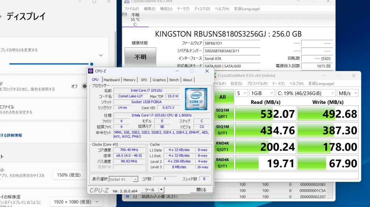Viewport: 370px width, 207px height.
Task: Click the raw value 000000002207 in row F2
Action: click(x=313, y=197)
